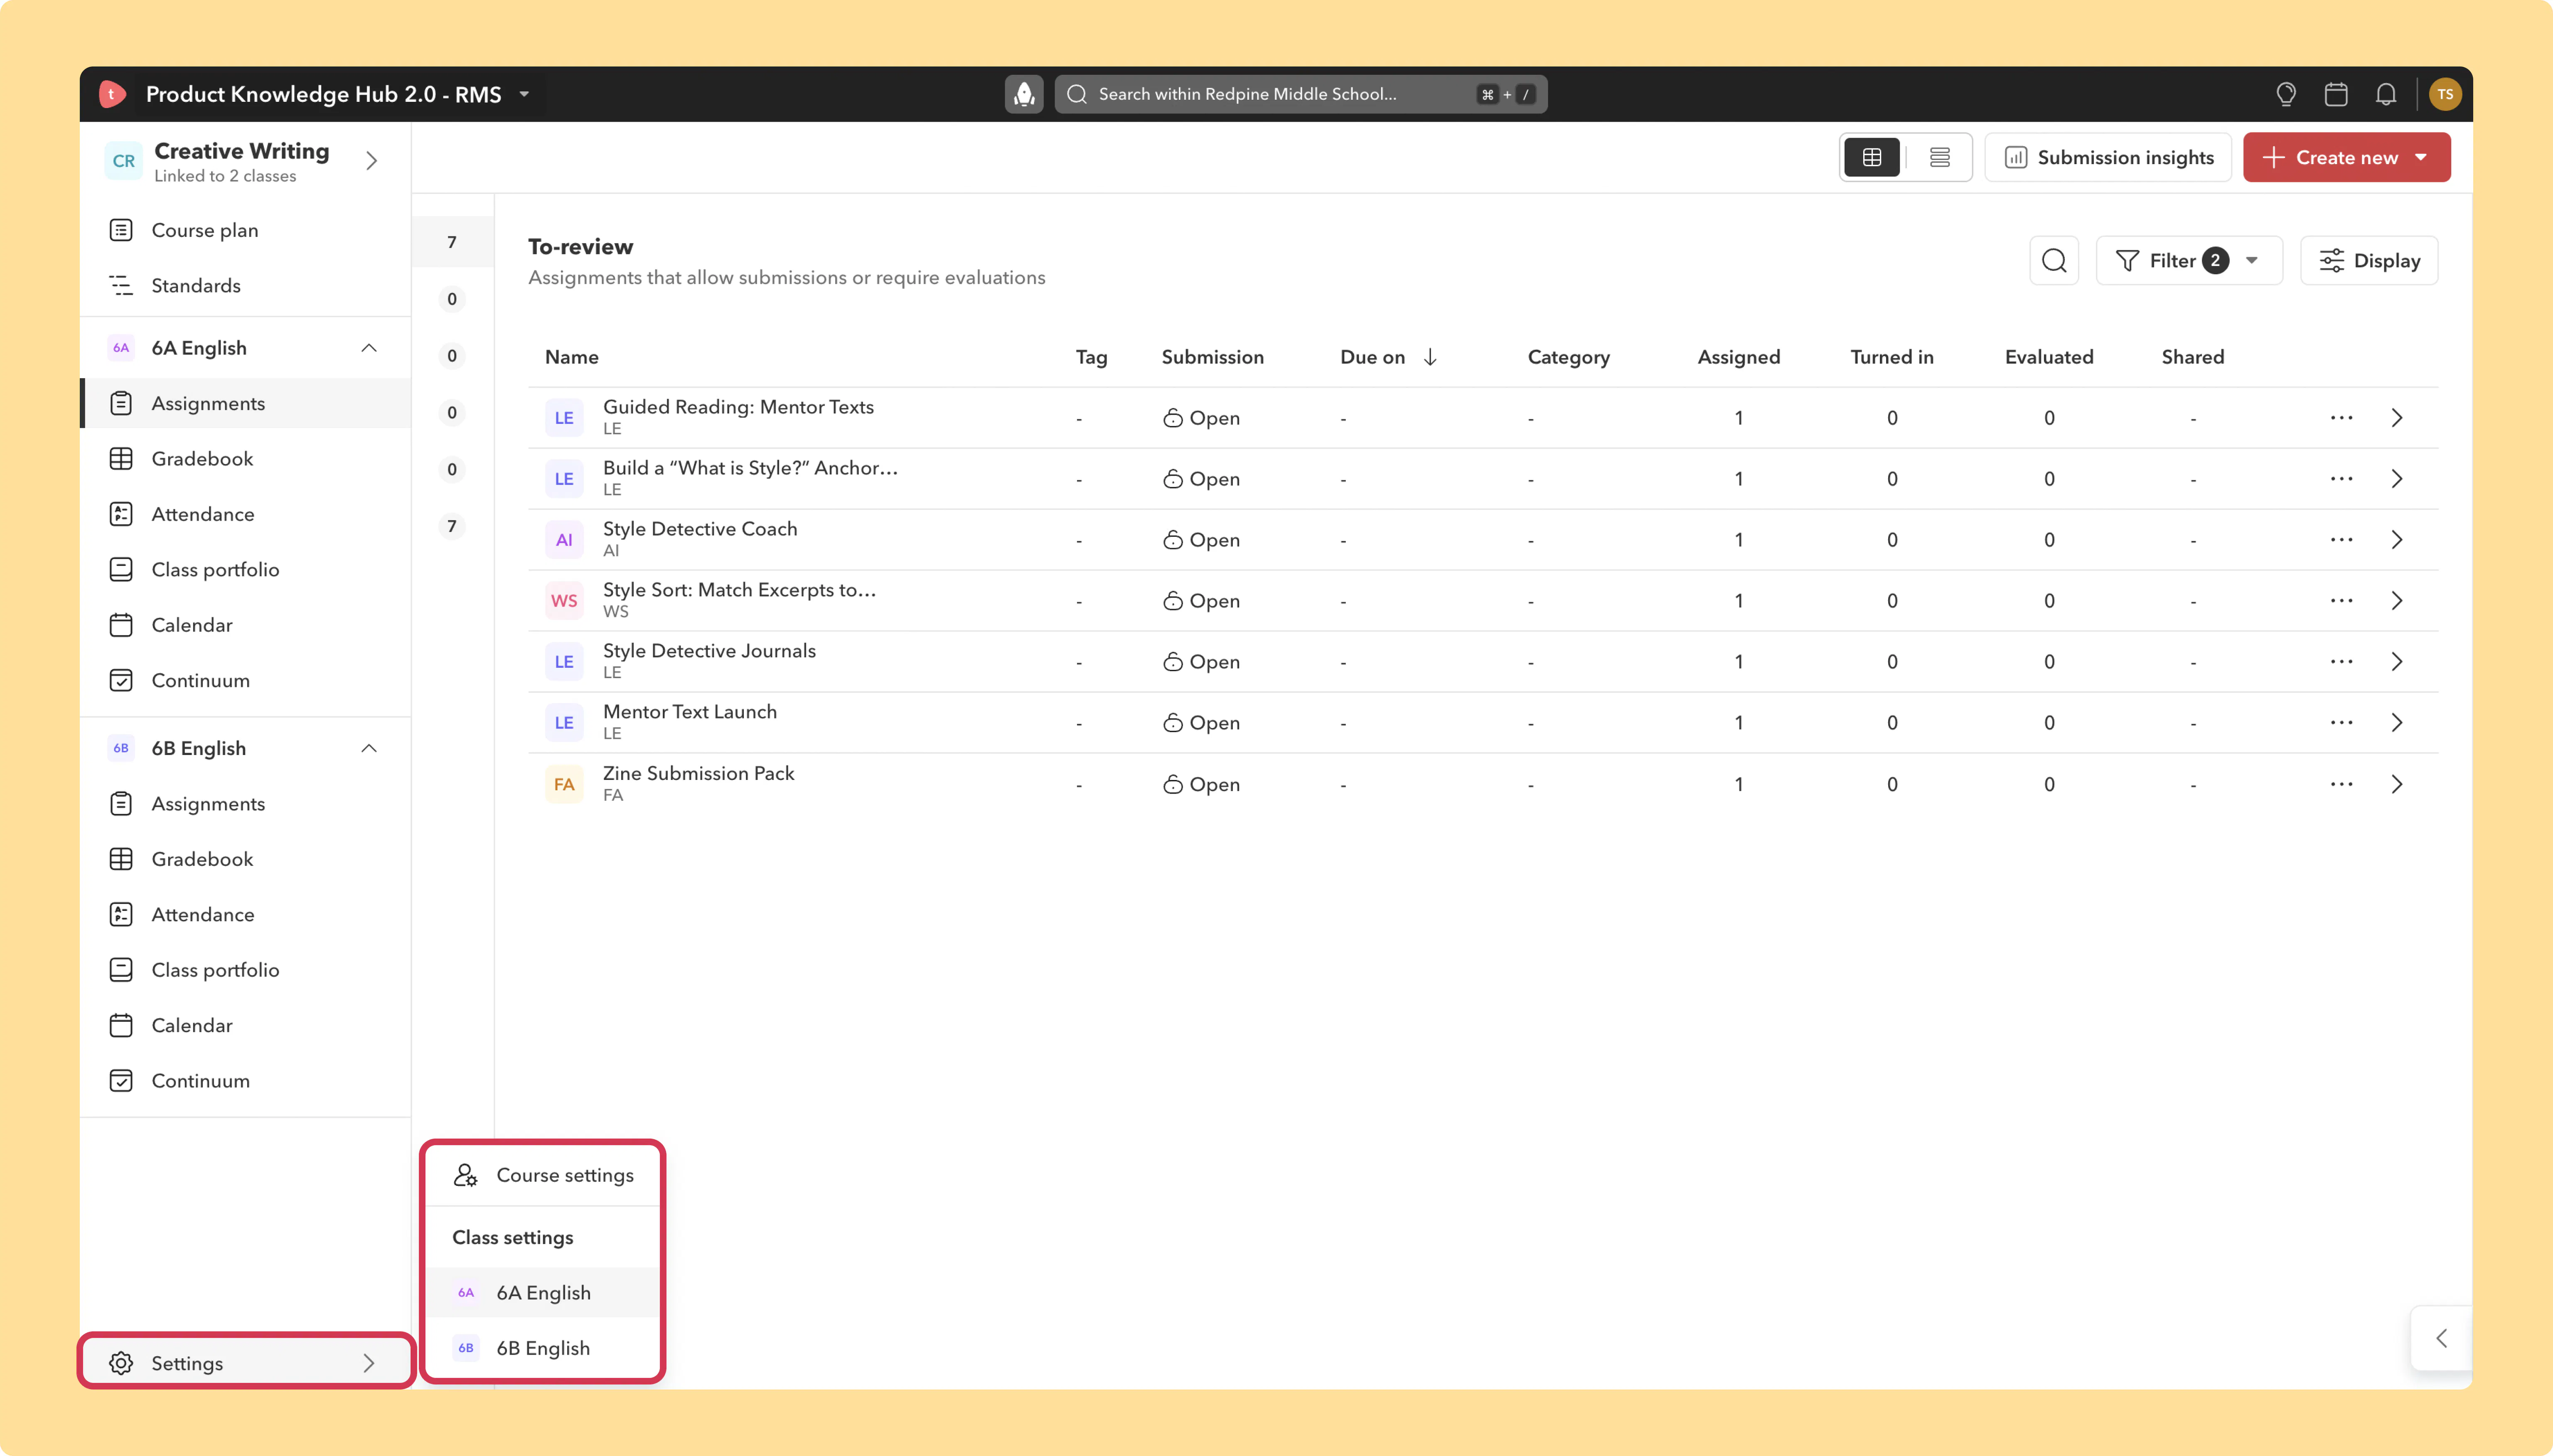
Task: Open Display options
Action: 2369,261
